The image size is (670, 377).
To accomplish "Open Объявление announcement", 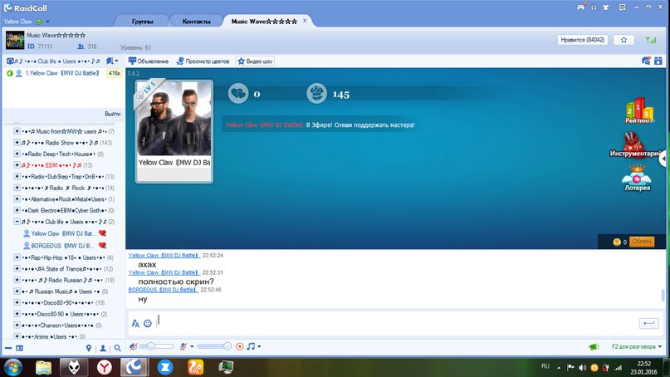I will pos(149,61).
